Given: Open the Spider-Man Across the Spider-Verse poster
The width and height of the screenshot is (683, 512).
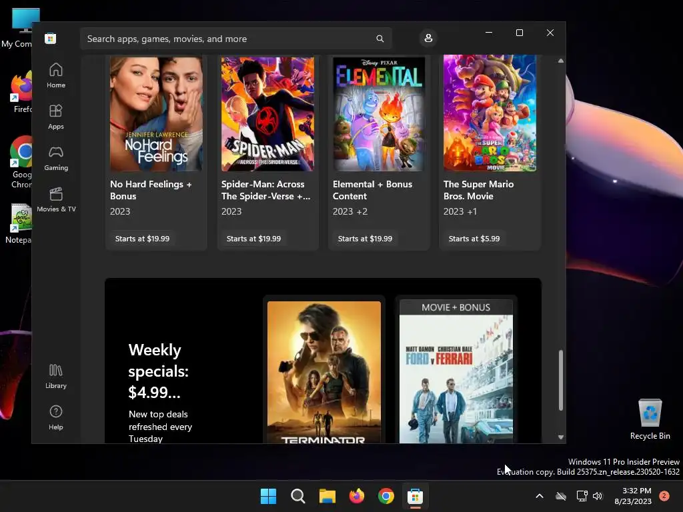Looking at the screenshot, I should (x=267, y=113).
